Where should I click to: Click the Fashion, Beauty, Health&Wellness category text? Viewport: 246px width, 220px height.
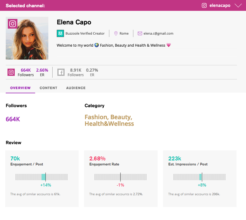pos(109,120)
